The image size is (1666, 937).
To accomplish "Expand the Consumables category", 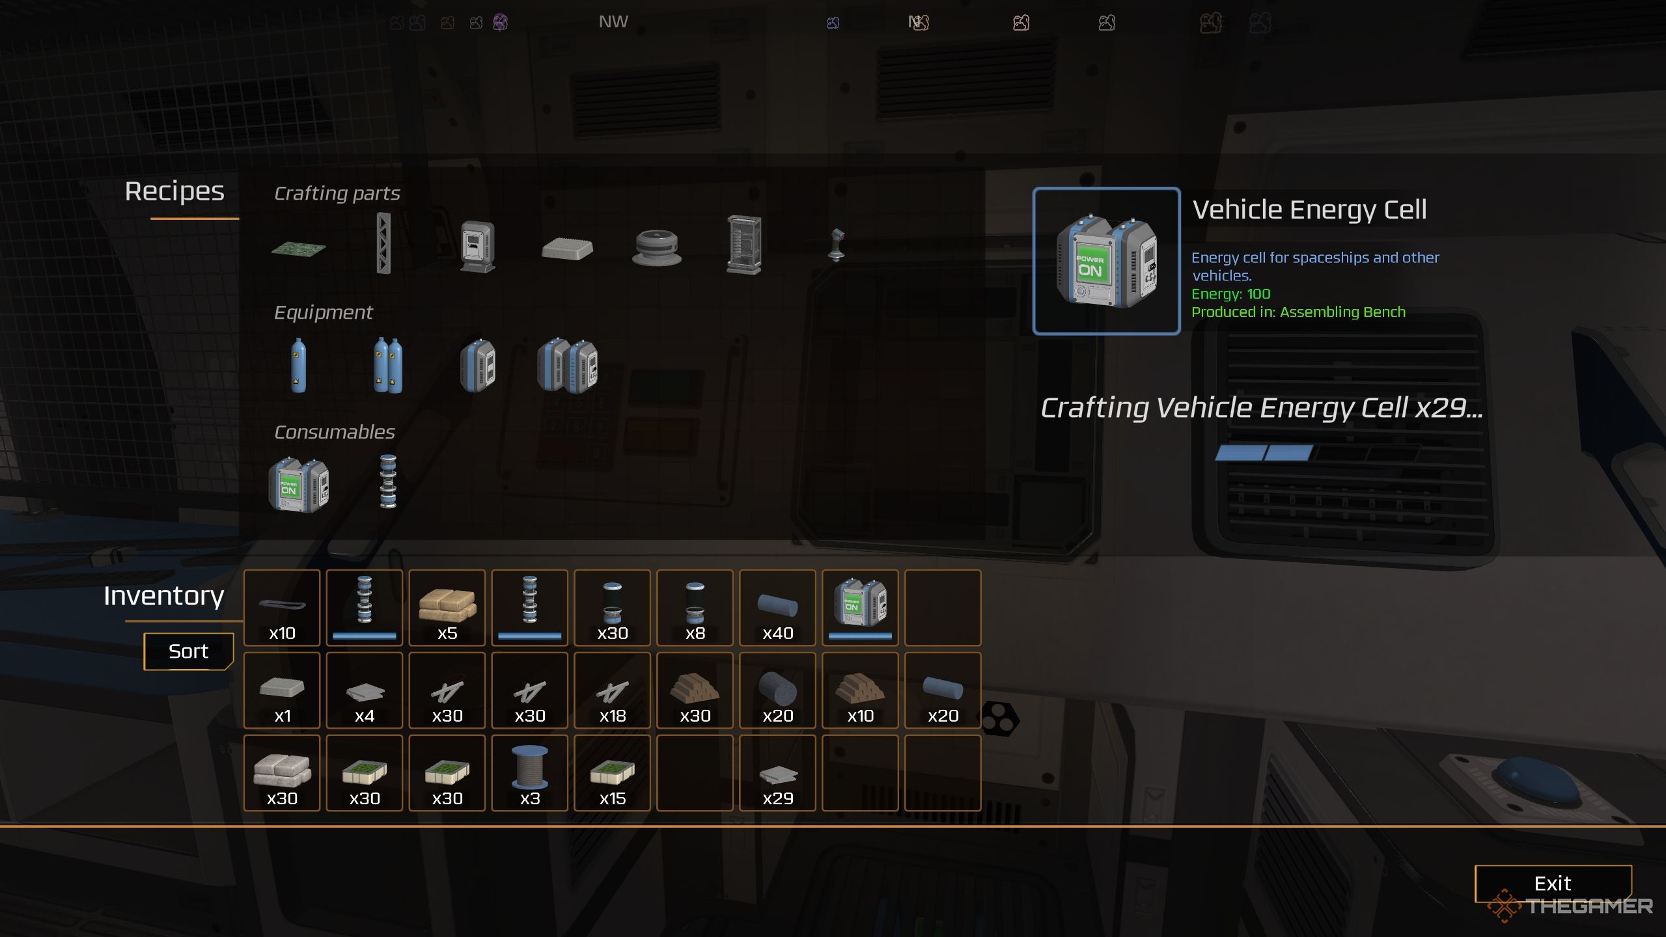I will point(332,430).
